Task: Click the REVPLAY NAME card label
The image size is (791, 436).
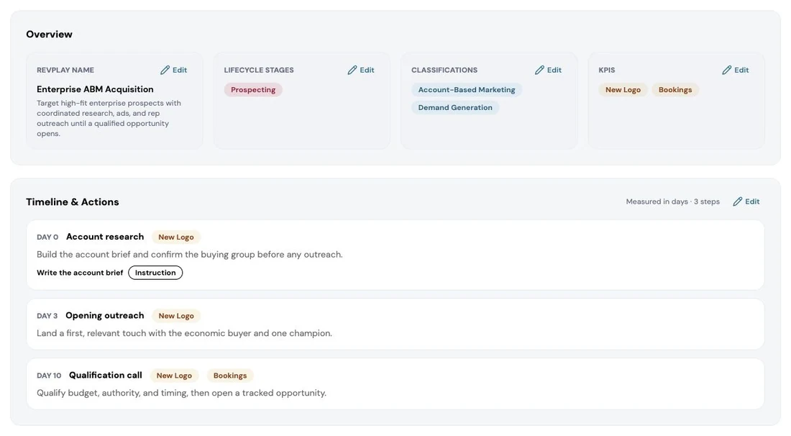Action: coord(65,70)
